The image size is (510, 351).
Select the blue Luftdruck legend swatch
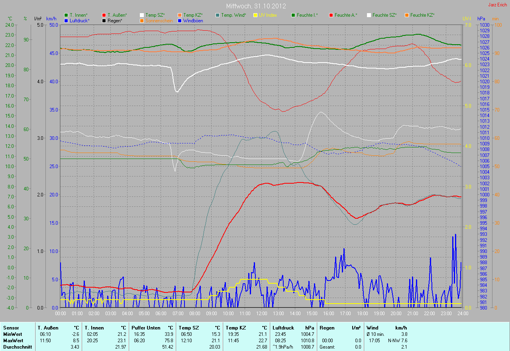tap(66, 20)
